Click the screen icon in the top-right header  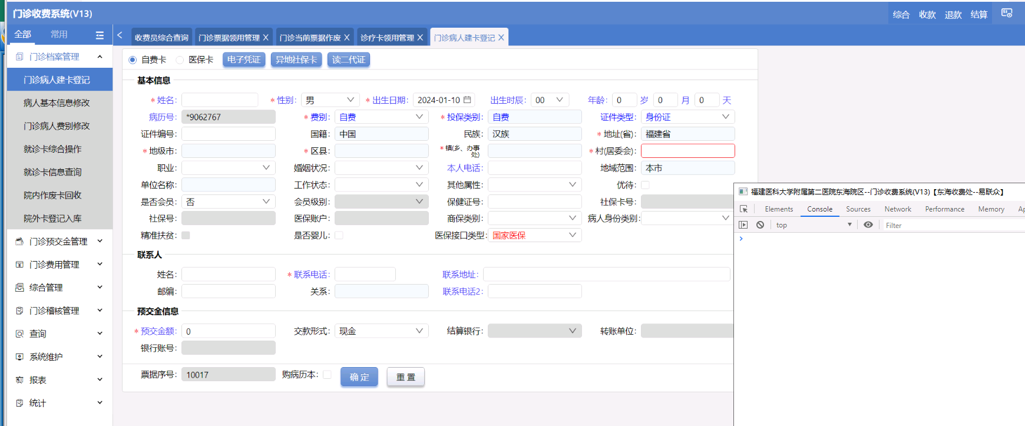pos(1007,13)
